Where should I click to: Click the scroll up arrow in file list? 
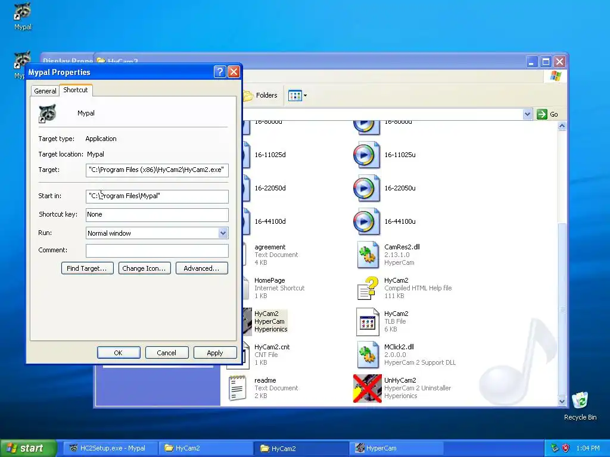[562, 126]
